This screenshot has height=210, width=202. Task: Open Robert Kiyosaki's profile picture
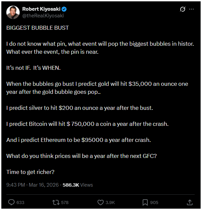coord(12,12)
